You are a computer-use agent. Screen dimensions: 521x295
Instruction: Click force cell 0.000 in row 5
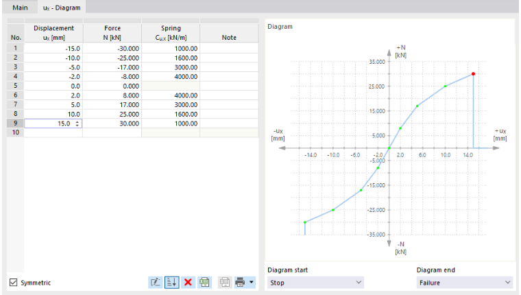(x=112, y=86)
